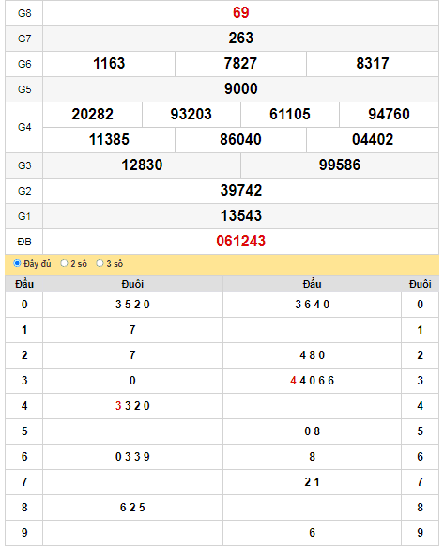Click the G7 result 263

pyautogui.click(x=240, y=39)
